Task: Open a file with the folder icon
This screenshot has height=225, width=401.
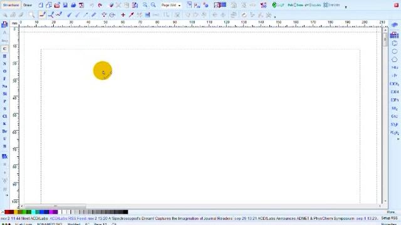Action: 57,5
